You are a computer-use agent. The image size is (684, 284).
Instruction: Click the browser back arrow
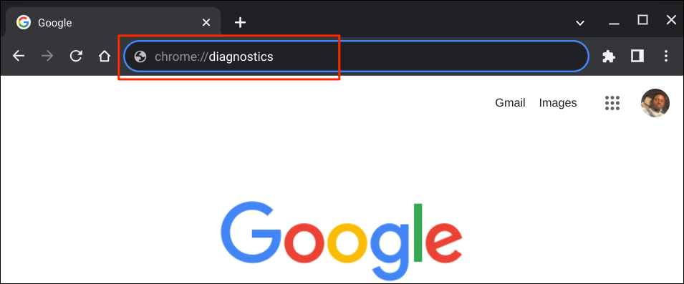pyautogui.click(x=19, y=56)
